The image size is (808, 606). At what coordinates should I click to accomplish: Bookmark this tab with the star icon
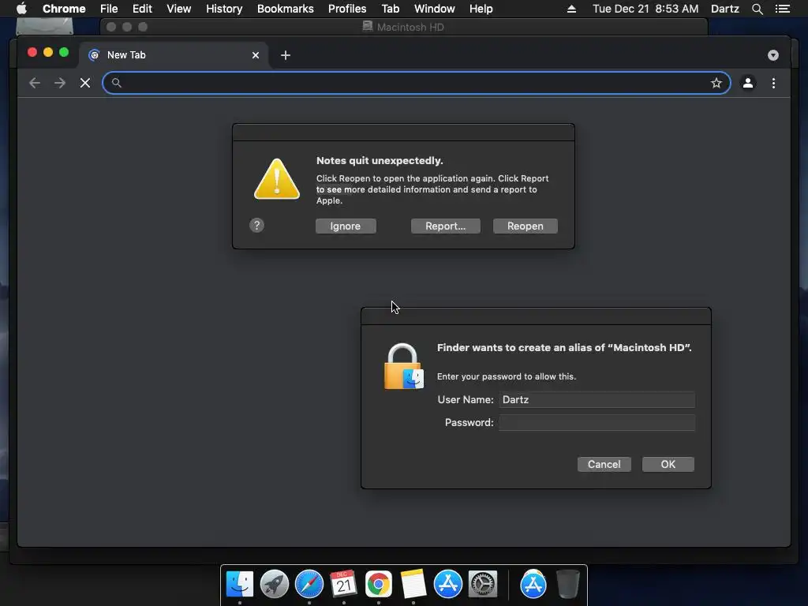[716, 83]
